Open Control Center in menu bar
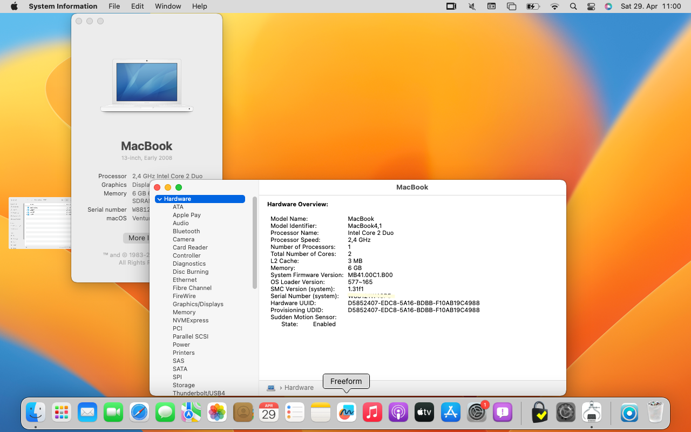This screenshot has height=432, width=691. point(591,6)
